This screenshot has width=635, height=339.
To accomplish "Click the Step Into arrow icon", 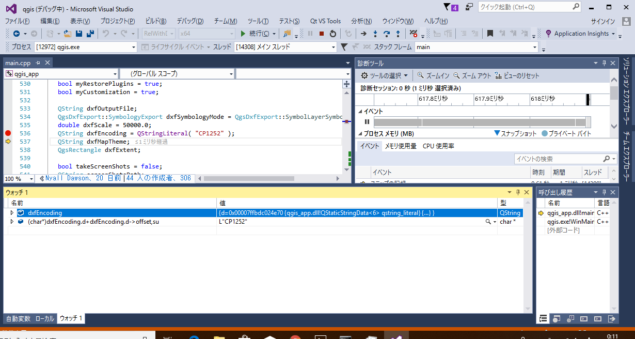I will (x=375, y=34).
